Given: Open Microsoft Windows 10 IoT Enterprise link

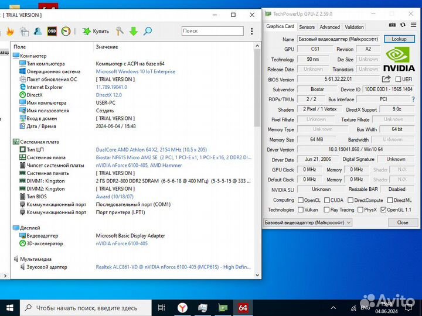Looking at the screenshot, I should pyautogui.click(x=135, y=71).
